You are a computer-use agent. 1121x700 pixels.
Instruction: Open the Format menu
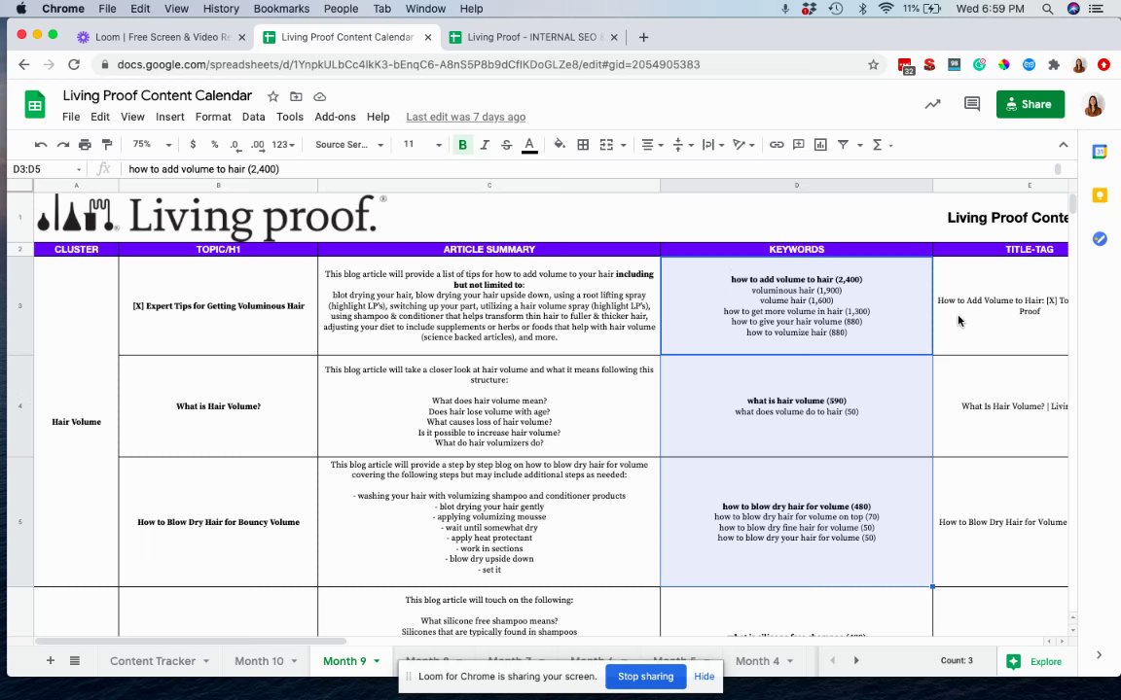[x=213, y=117]
